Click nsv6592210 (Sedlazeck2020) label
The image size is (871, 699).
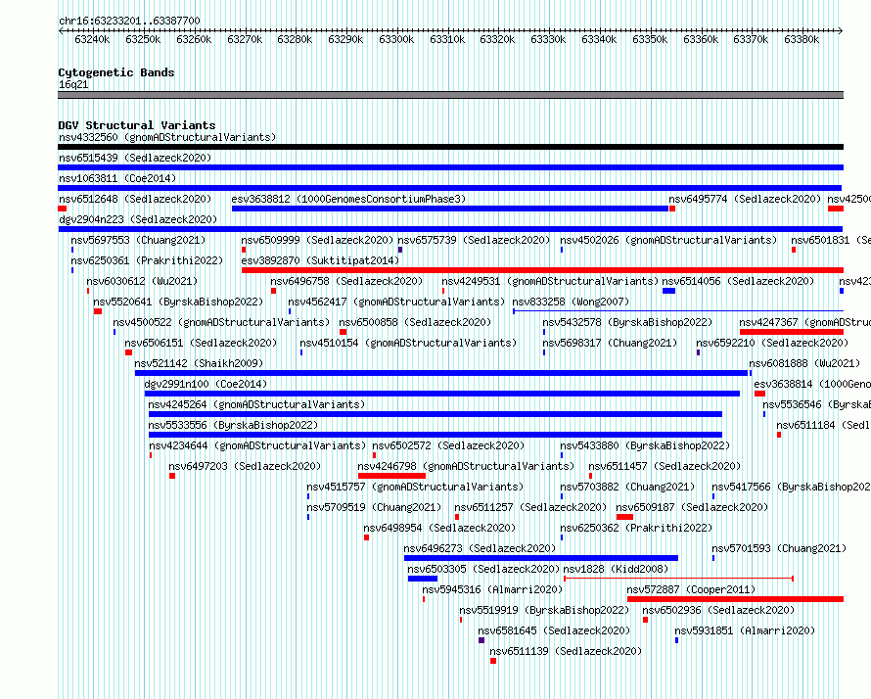[x=772, y=343]
